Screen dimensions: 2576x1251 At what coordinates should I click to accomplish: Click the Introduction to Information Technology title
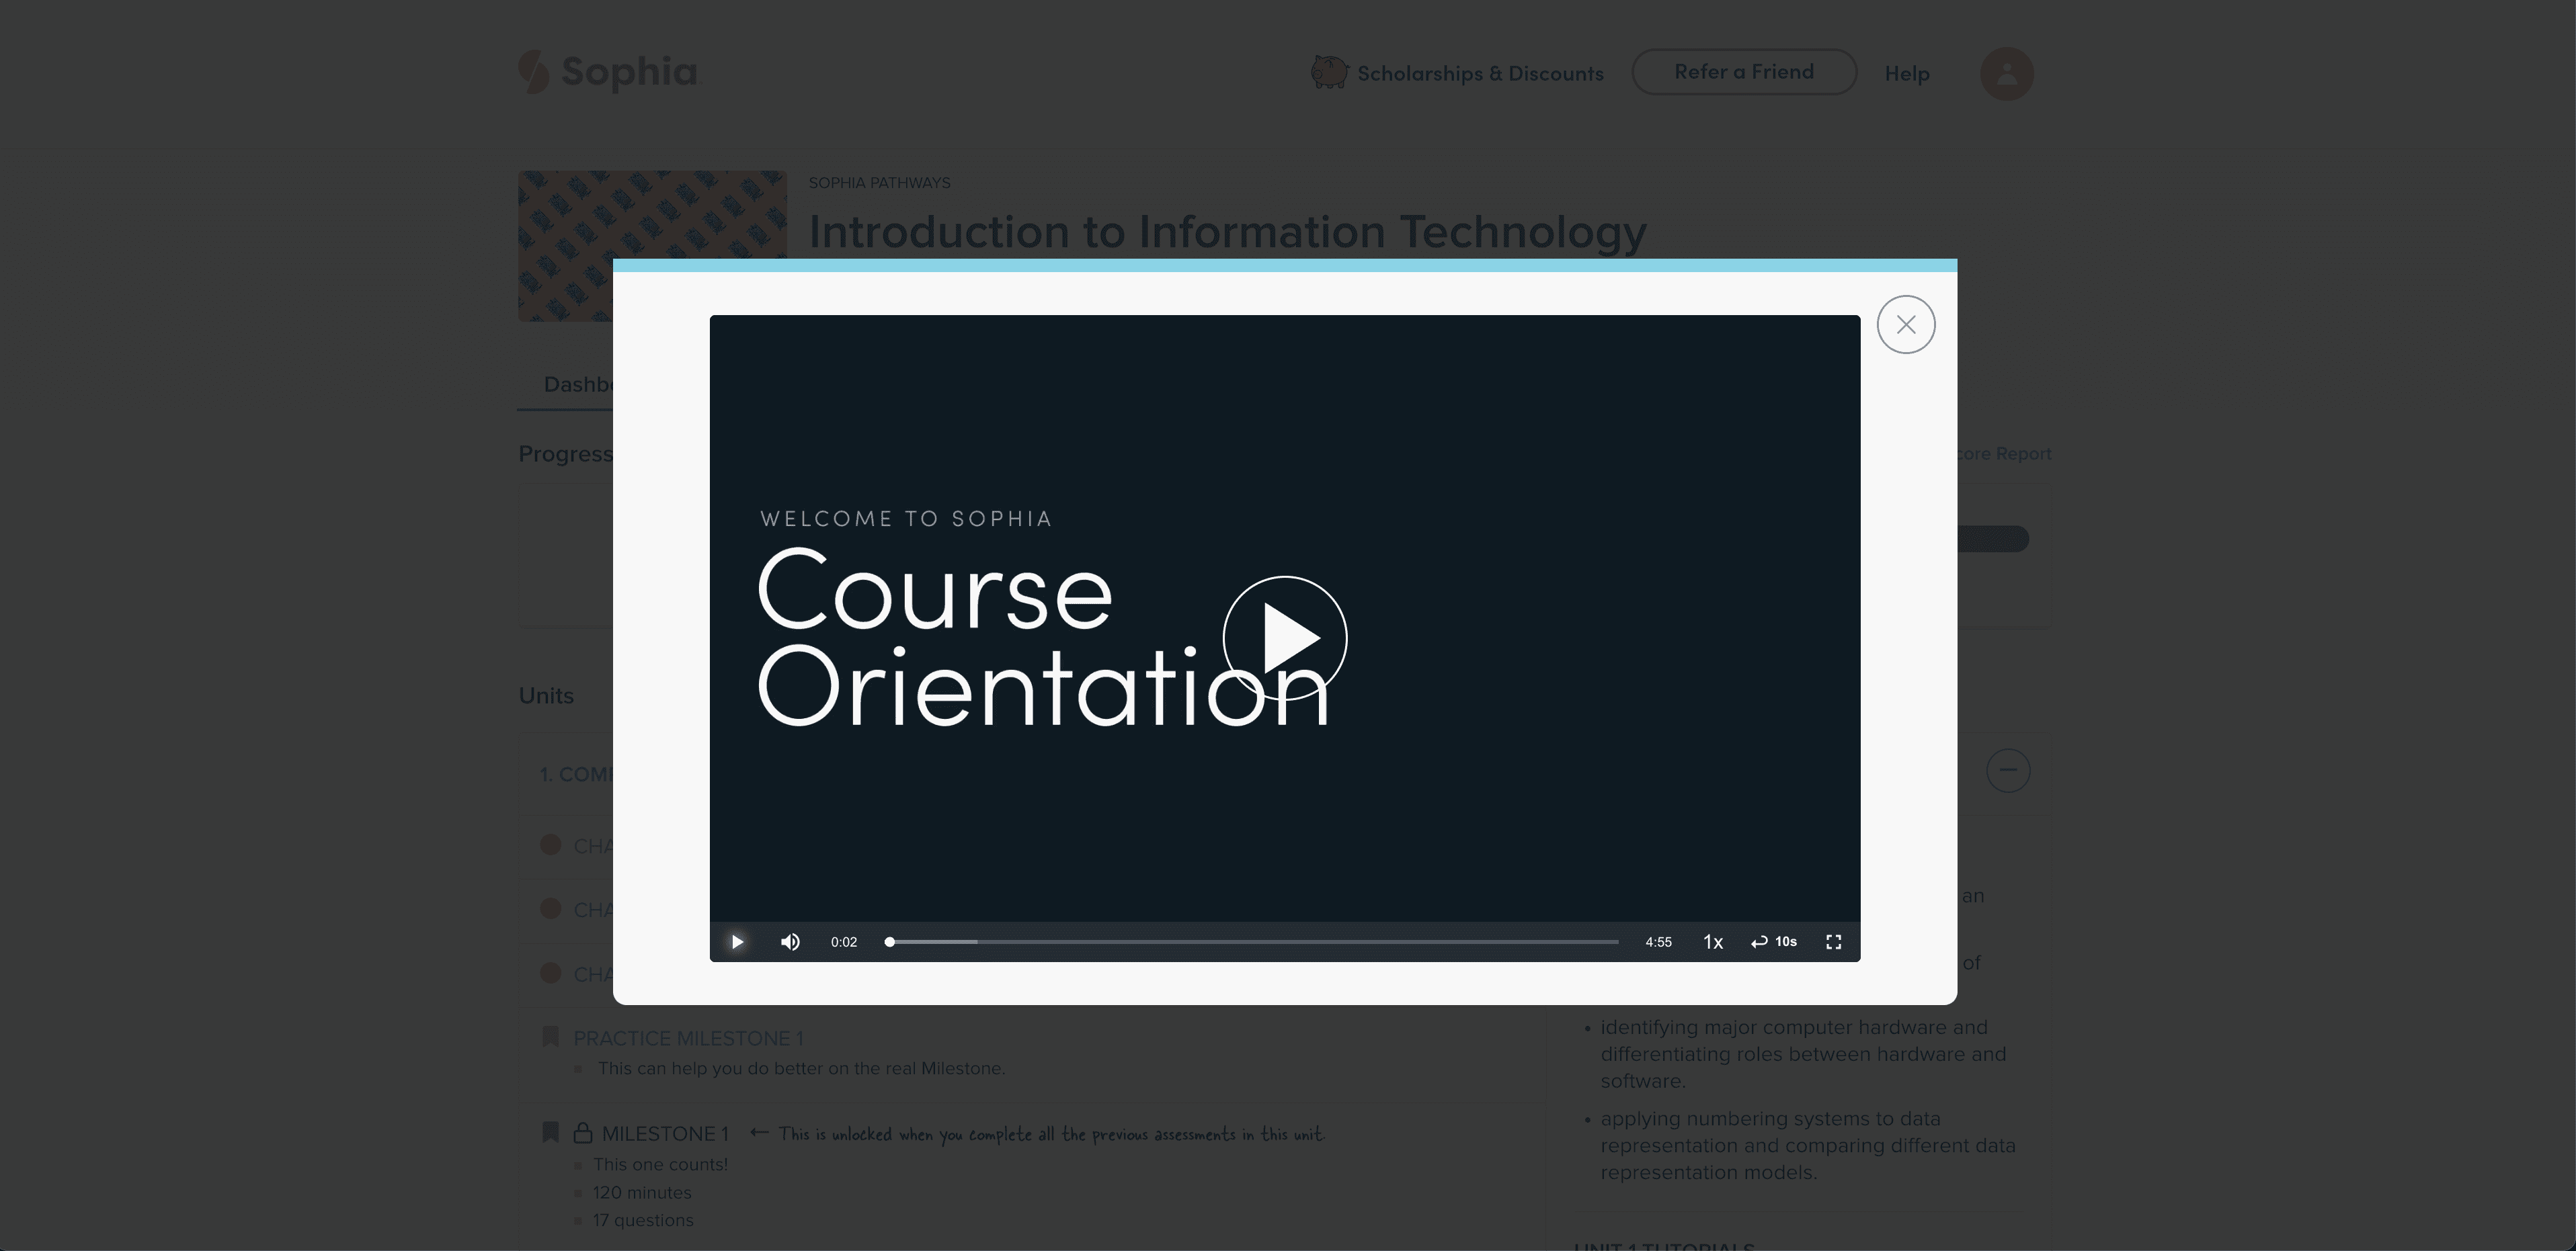[x=1227, y=232]
